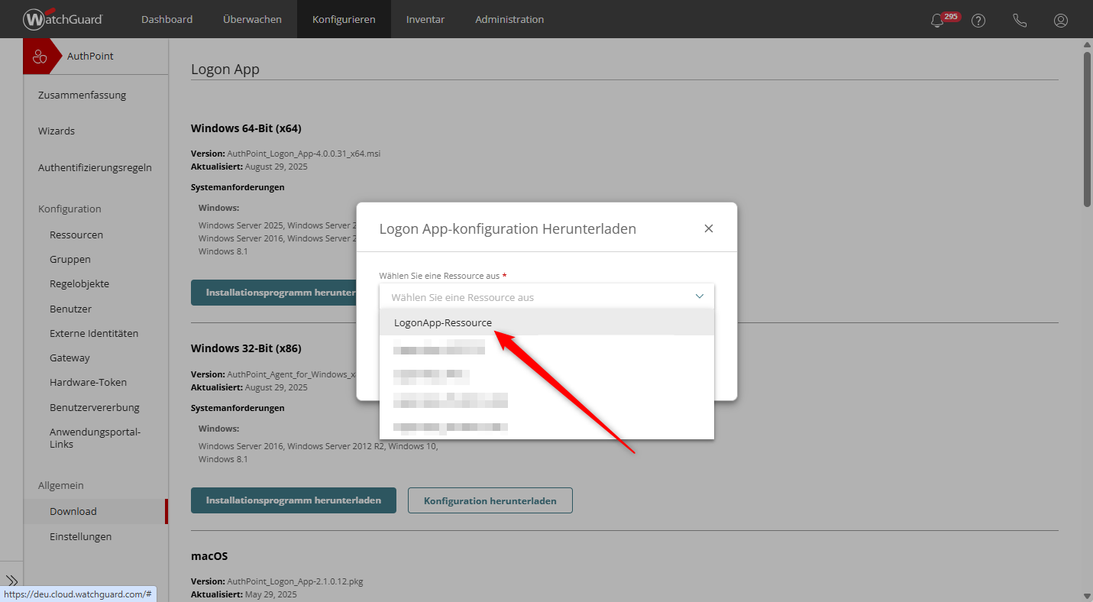The width and height of the screenshot is (1093, 602).
Task: Select LogonApp-Ressource from the dropdown list
Action: coord(443,322)
